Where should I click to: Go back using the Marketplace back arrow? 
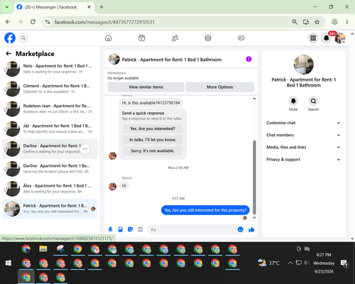[x=9, y=54]
